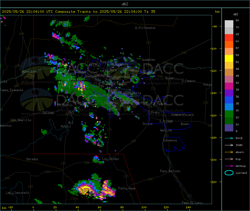Click the magenta eb+bip arrow legend icon

(229, 166)
